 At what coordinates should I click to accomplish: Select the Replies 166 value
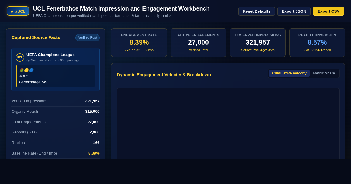pyautogui.click(x=96, y=143)
